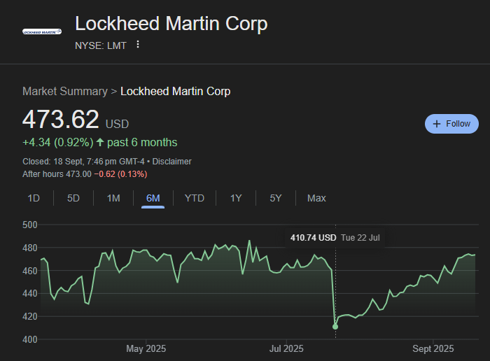The width and height of the screenshot is (490, 361).
Task: Select the 1M time range tab
Action: click(113, 198)
